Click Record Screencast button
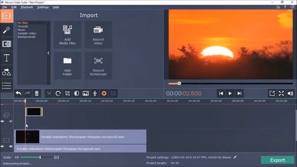This screenshot has height=167, width=297. [x=98, y=66]
